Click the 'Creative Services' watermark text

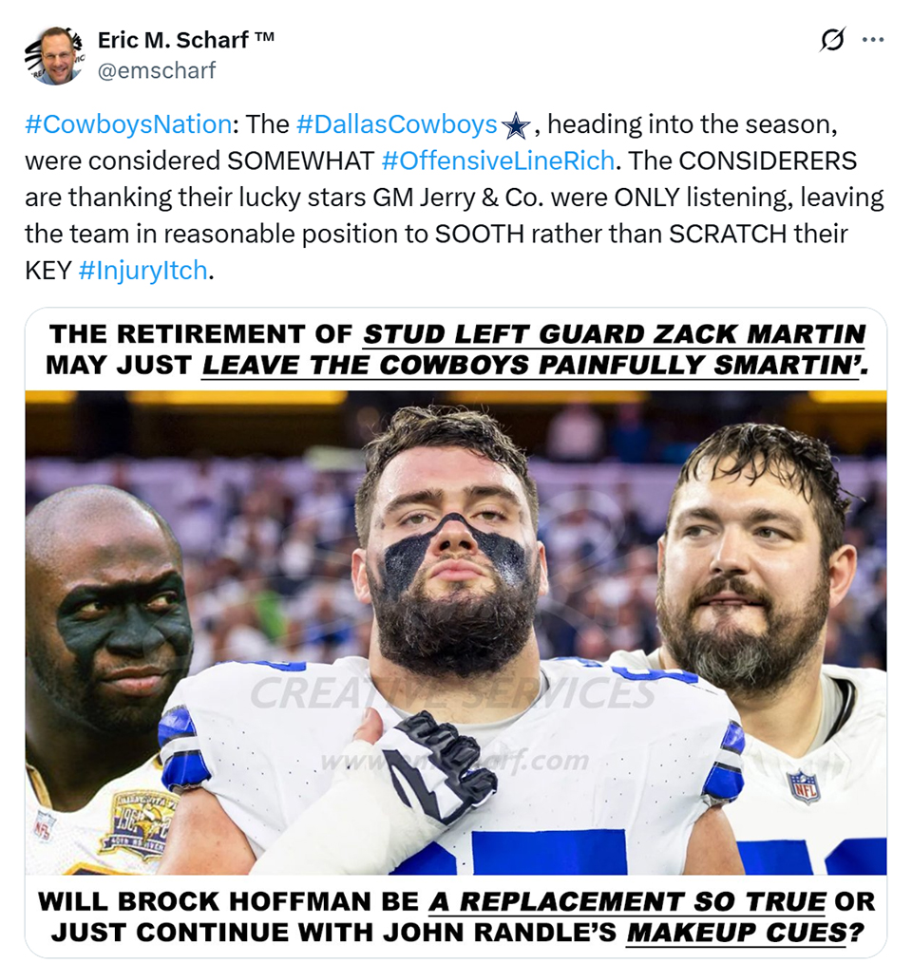click(x=452, y=692)
